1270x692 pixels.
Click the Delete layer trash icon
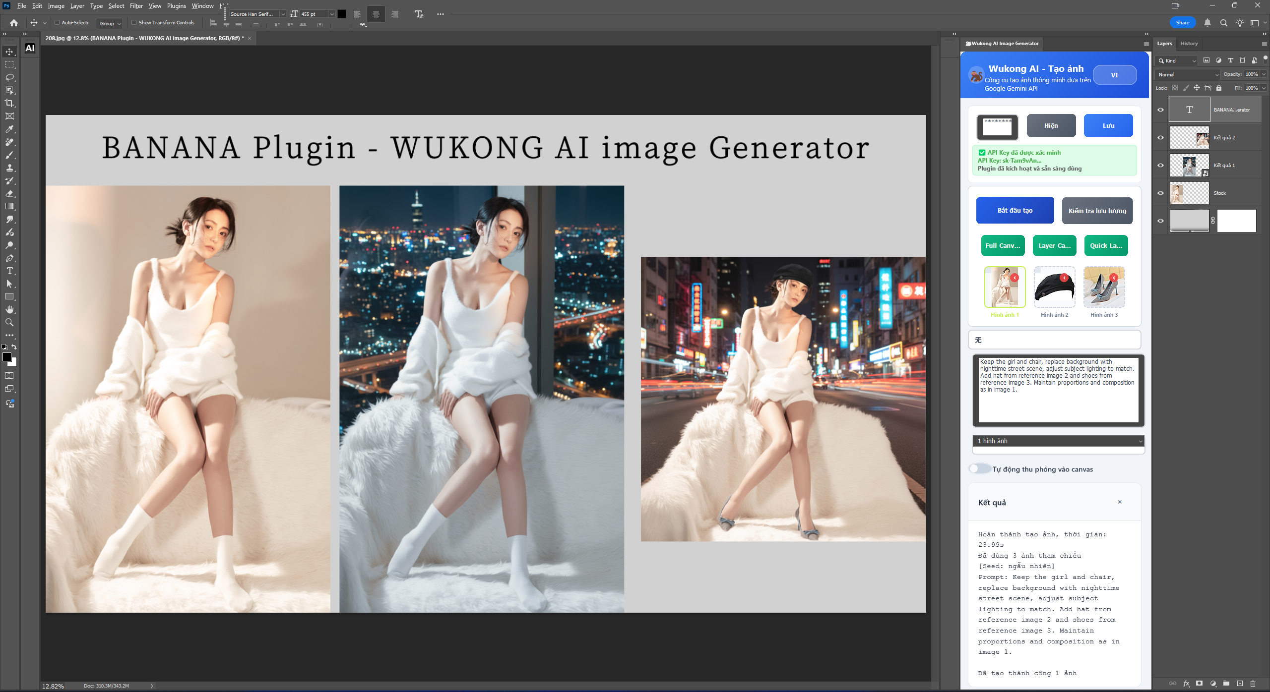(1253, 684)
